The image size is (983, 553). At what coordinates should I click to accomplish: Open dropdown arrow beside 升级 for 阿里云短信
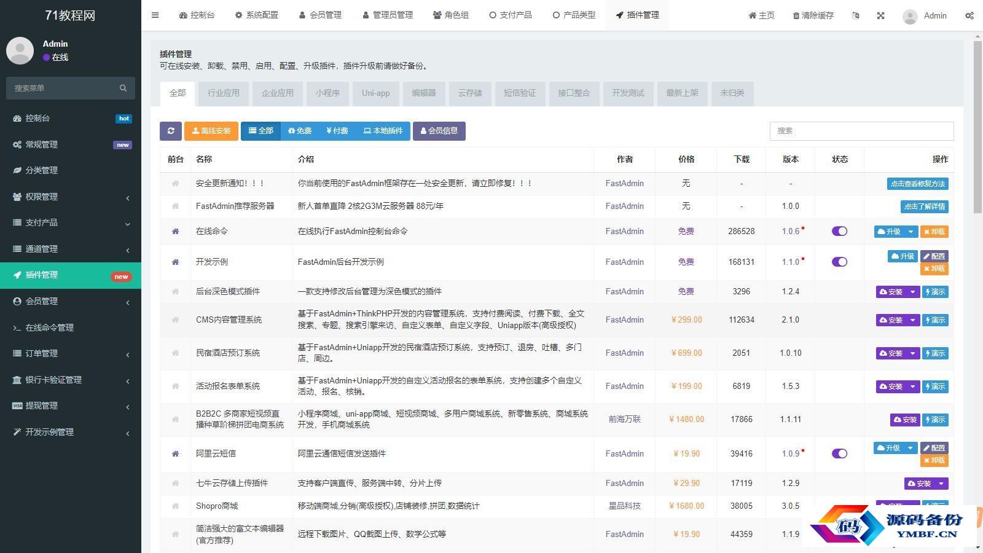click(911, 448)
